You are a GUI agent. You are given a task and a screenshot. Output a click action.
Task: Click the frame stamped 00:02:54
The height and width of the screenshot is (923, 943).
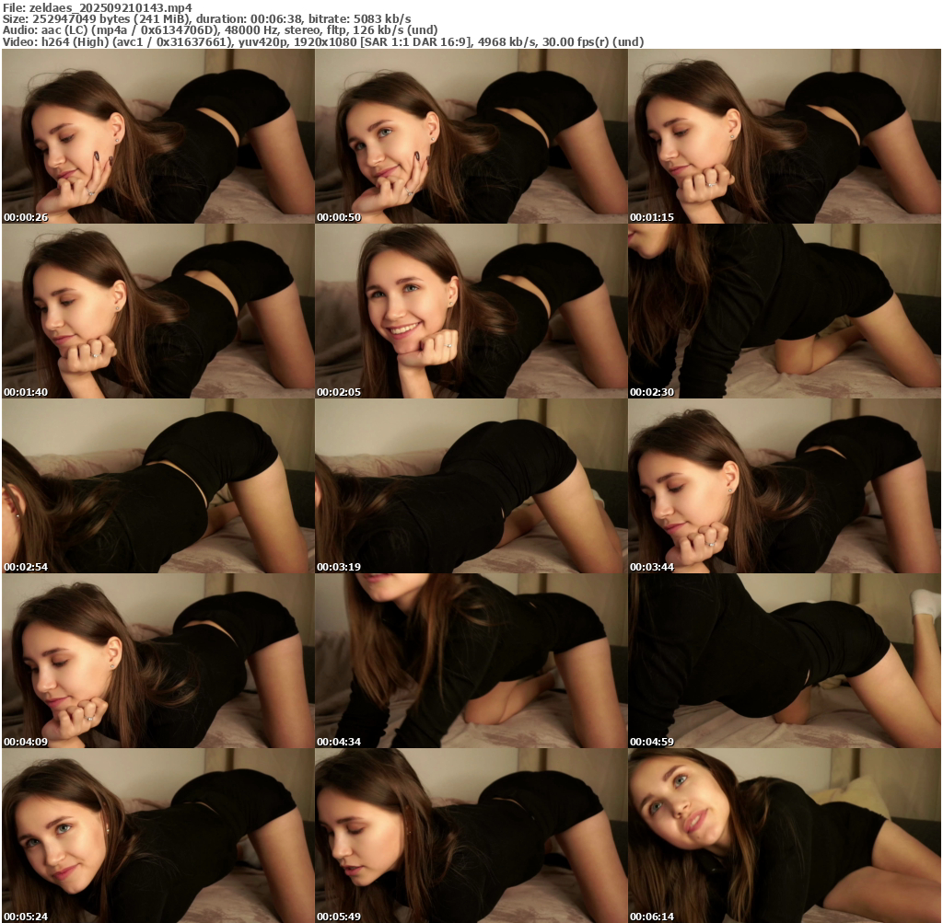[157, 486]
